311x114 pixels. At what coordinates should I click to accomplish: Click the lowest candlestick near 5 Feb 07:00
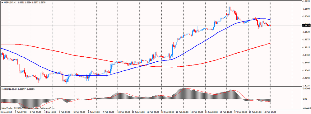(x=67, y=80)
